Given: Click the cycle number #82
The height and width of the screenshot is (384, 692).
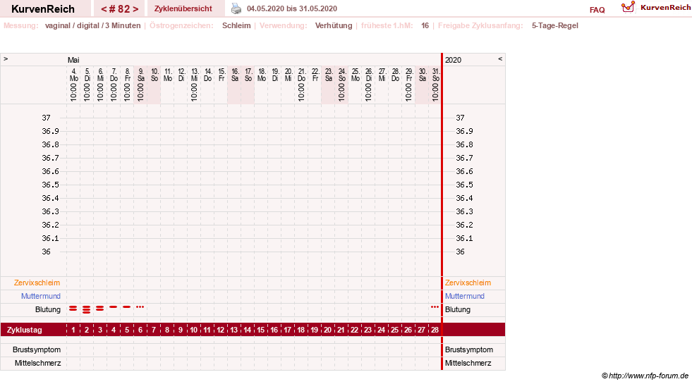Looking at the screenshot, I should 120,9.
